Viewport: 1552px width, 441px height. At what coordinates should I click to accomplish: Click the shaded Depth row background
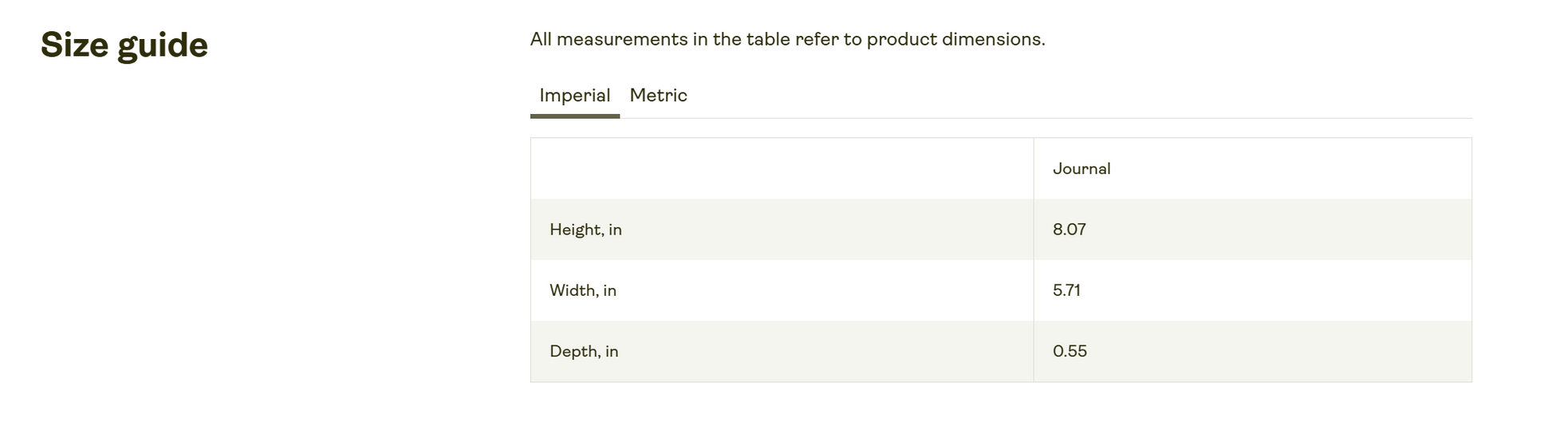coord(1001,351)
